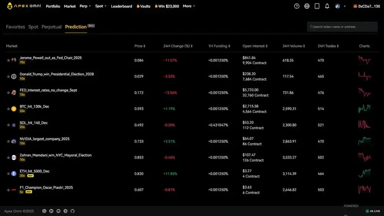
Task: Open the ApeX Omni logo home link
Action: coord(24,6)
